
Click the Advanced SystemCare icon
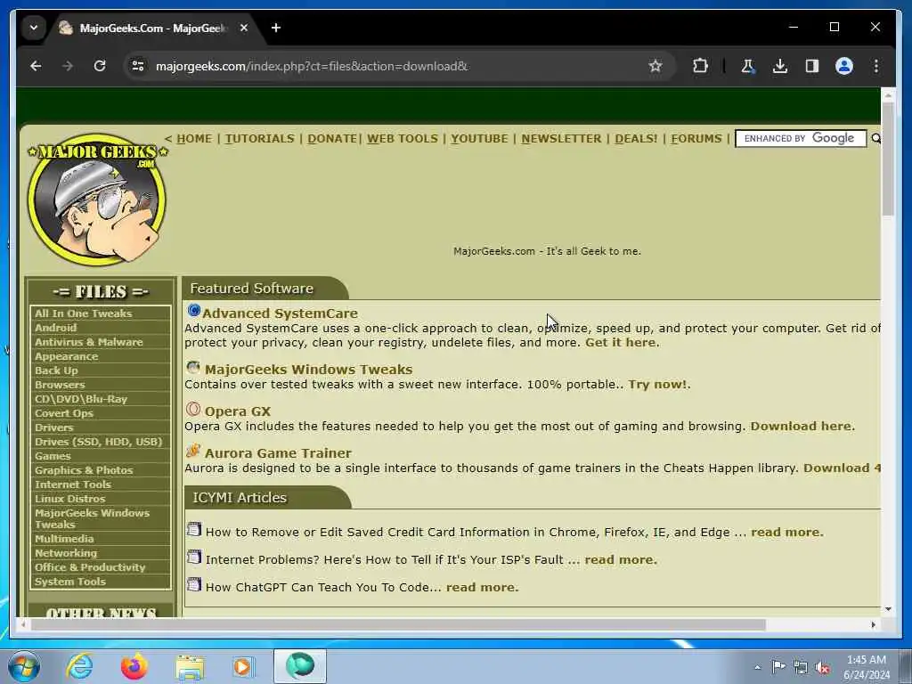(x=193, y=311)
